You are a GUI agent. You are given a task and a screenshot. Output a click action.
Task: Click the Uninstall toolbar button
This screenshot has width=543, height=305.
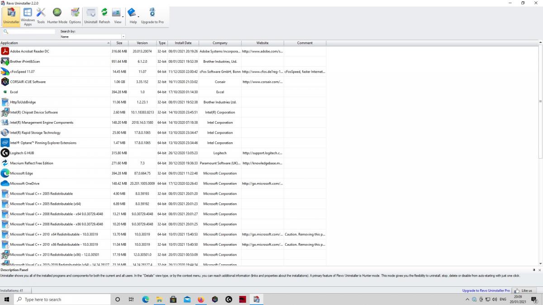[x=91, y=16]
